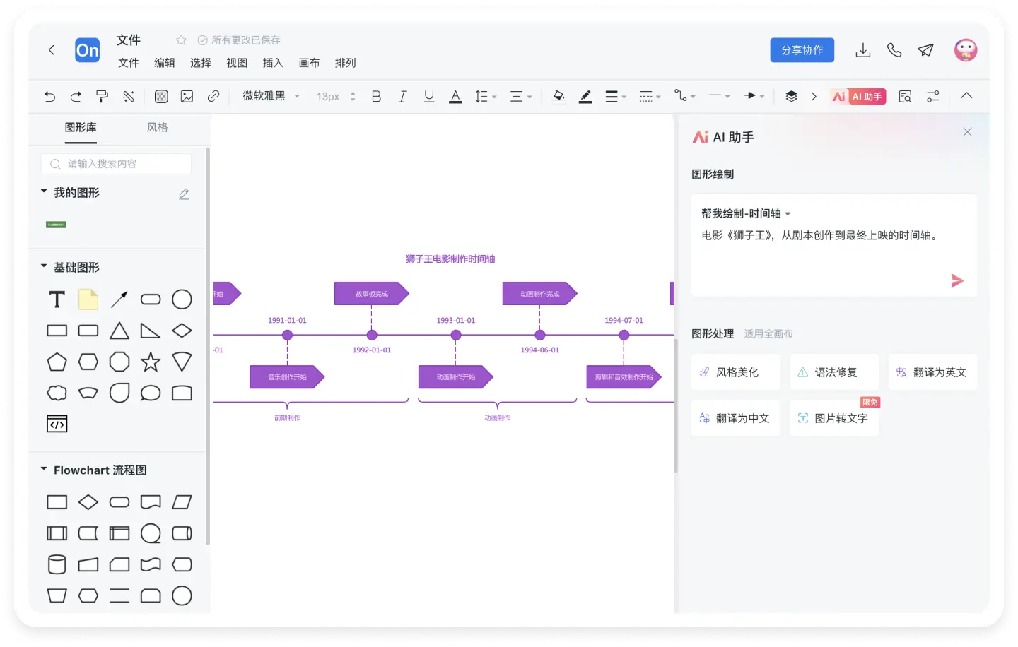Select the star shape from basic shapes
Screen dimensions: 1018x647
[151, 362]
